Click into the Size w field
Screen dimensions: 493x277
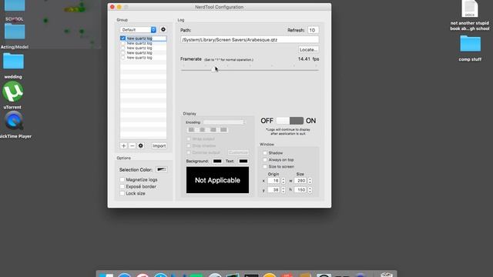pos(300,181)
